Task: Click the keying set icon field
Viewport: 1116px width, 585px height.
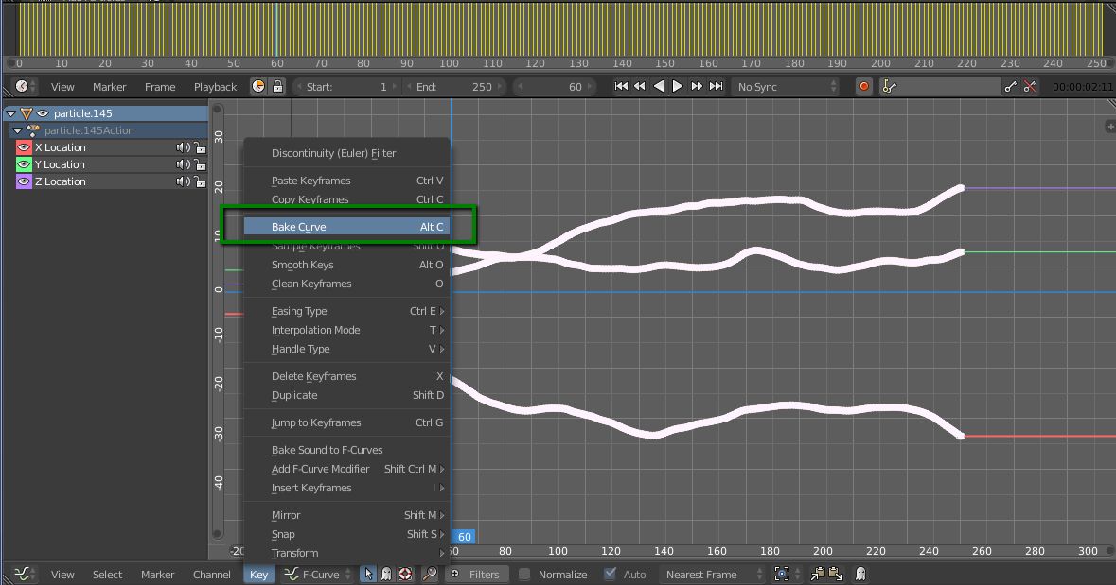Action: [x=940, y=87]
